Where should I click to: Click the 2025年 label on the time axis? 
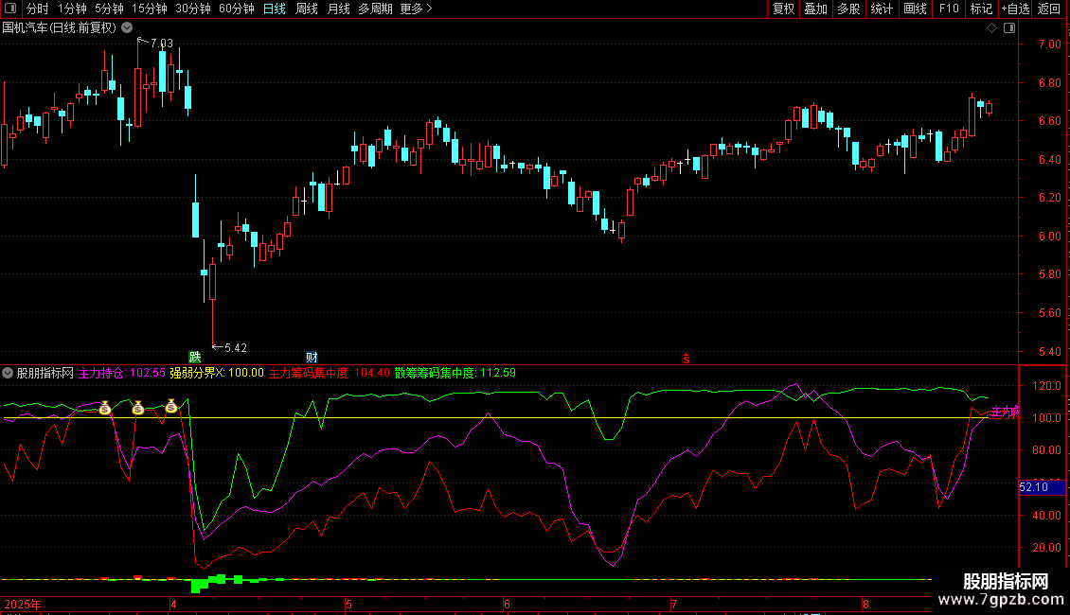tap(23, 604)
